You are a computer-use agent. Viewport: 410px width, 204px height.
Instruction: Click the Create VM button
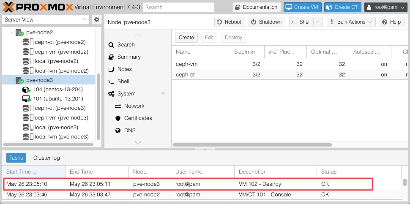pyautogui.click(x=303, y=7)
